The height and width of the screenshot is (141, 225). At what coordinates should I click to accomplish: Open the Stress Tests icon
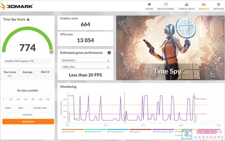click(x=186, y=4)
